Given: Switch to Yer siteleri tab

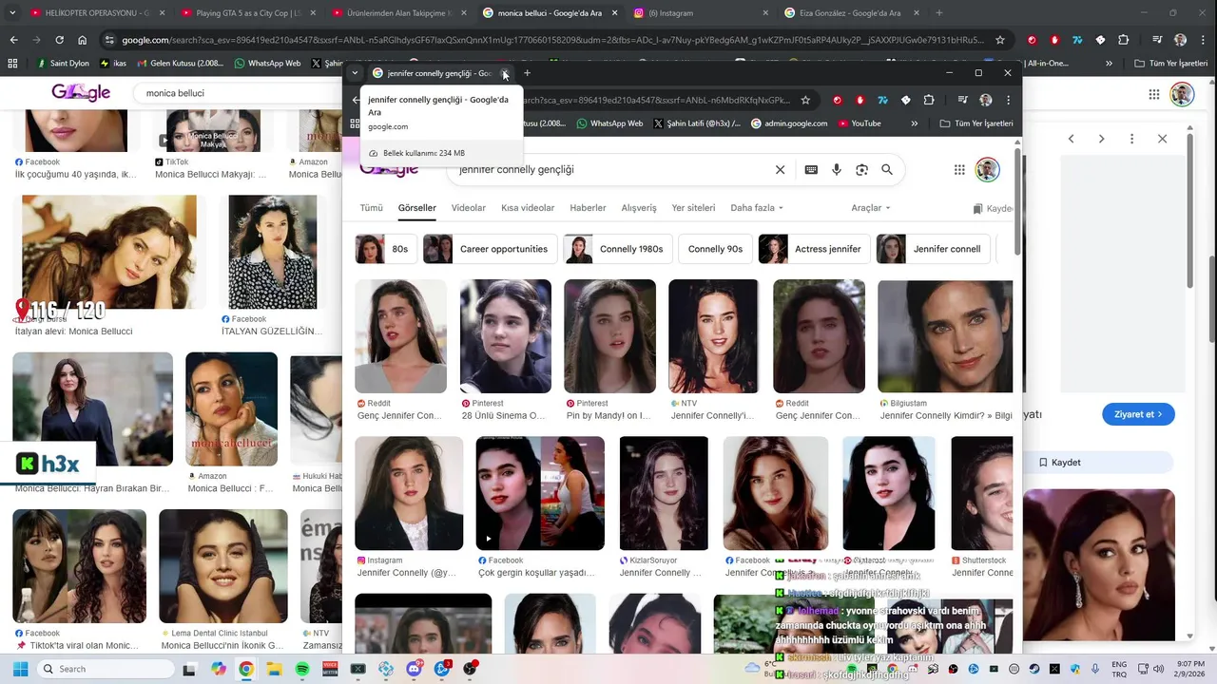Looking at the screenshot, I should [693, 208].
